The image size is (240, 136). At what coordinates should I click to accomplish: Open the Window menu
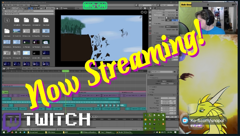[21, 5]
